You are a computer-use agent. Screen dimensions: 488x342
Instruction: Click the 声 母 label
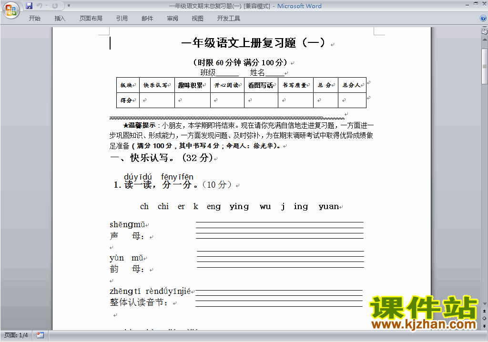click(x=127, y=236)
